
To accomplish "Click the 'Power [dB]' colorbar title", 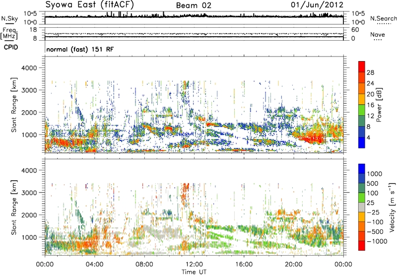I will coord(379,105).
